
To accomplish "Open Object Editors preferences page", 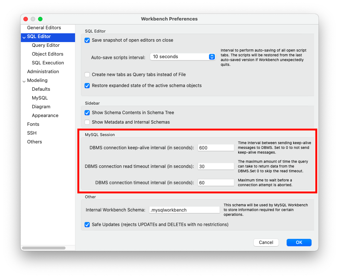I will (48, 54).
